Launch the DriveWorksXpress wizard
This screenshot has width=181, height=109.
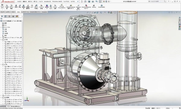(86, 7)
